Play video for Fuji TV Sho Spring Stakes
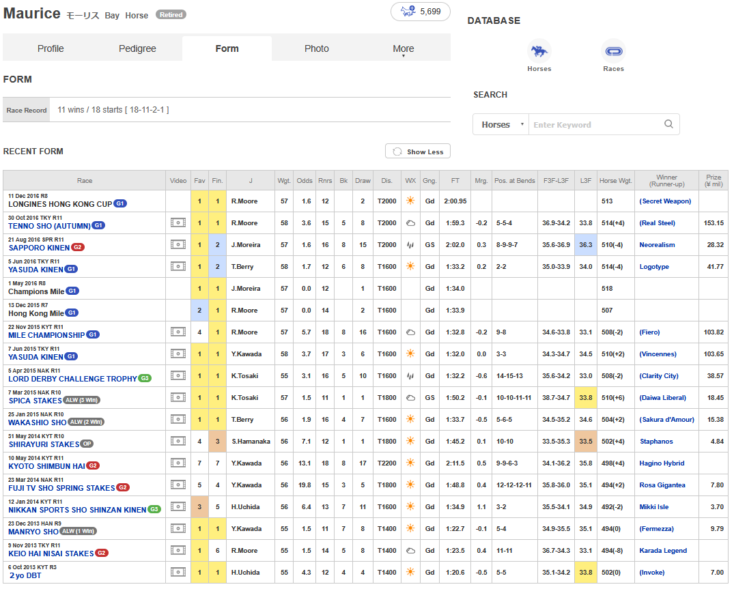Image resolution: width=734 pixels, height=589 pixels. click(178, 485)
